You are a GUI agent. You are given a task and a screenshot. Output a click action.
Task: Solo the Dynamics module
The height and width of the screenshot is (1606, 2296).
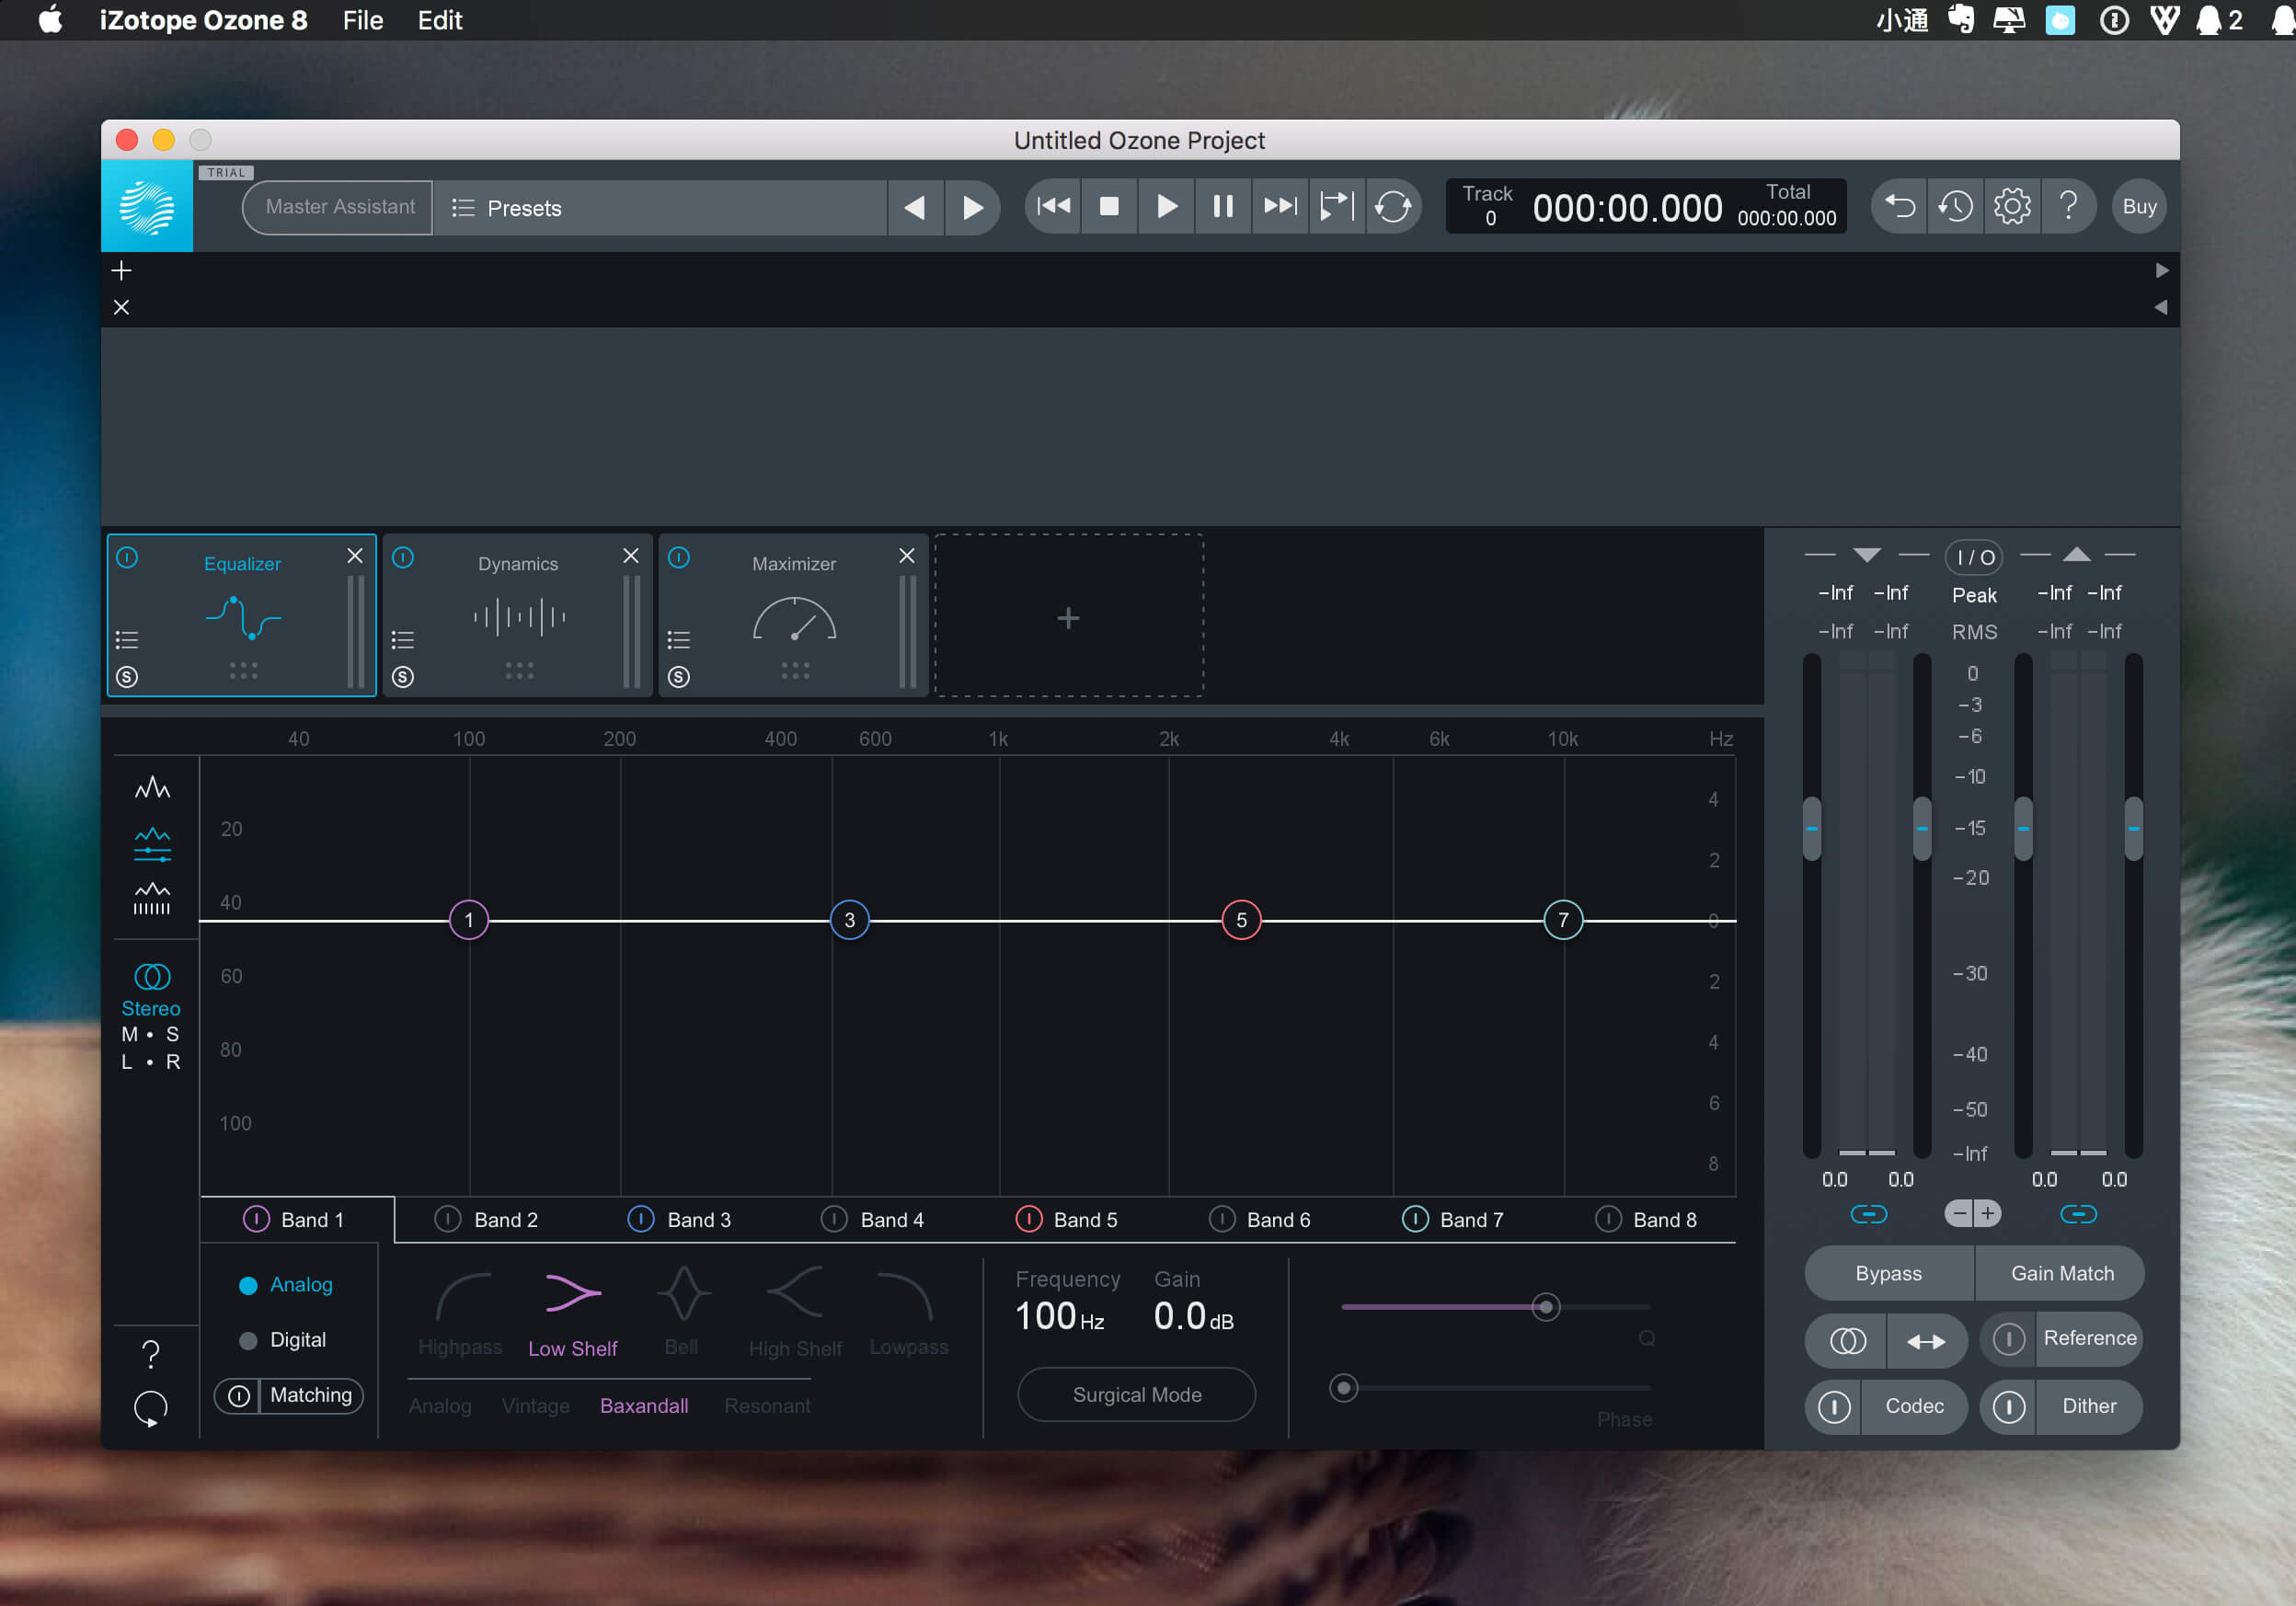403,677
